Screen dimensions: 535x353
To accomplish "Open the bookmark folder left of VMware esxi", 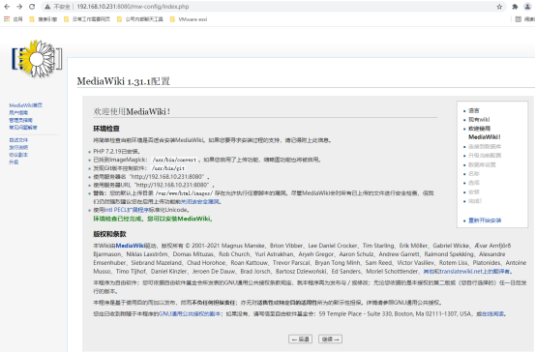I will pos(140,19).
